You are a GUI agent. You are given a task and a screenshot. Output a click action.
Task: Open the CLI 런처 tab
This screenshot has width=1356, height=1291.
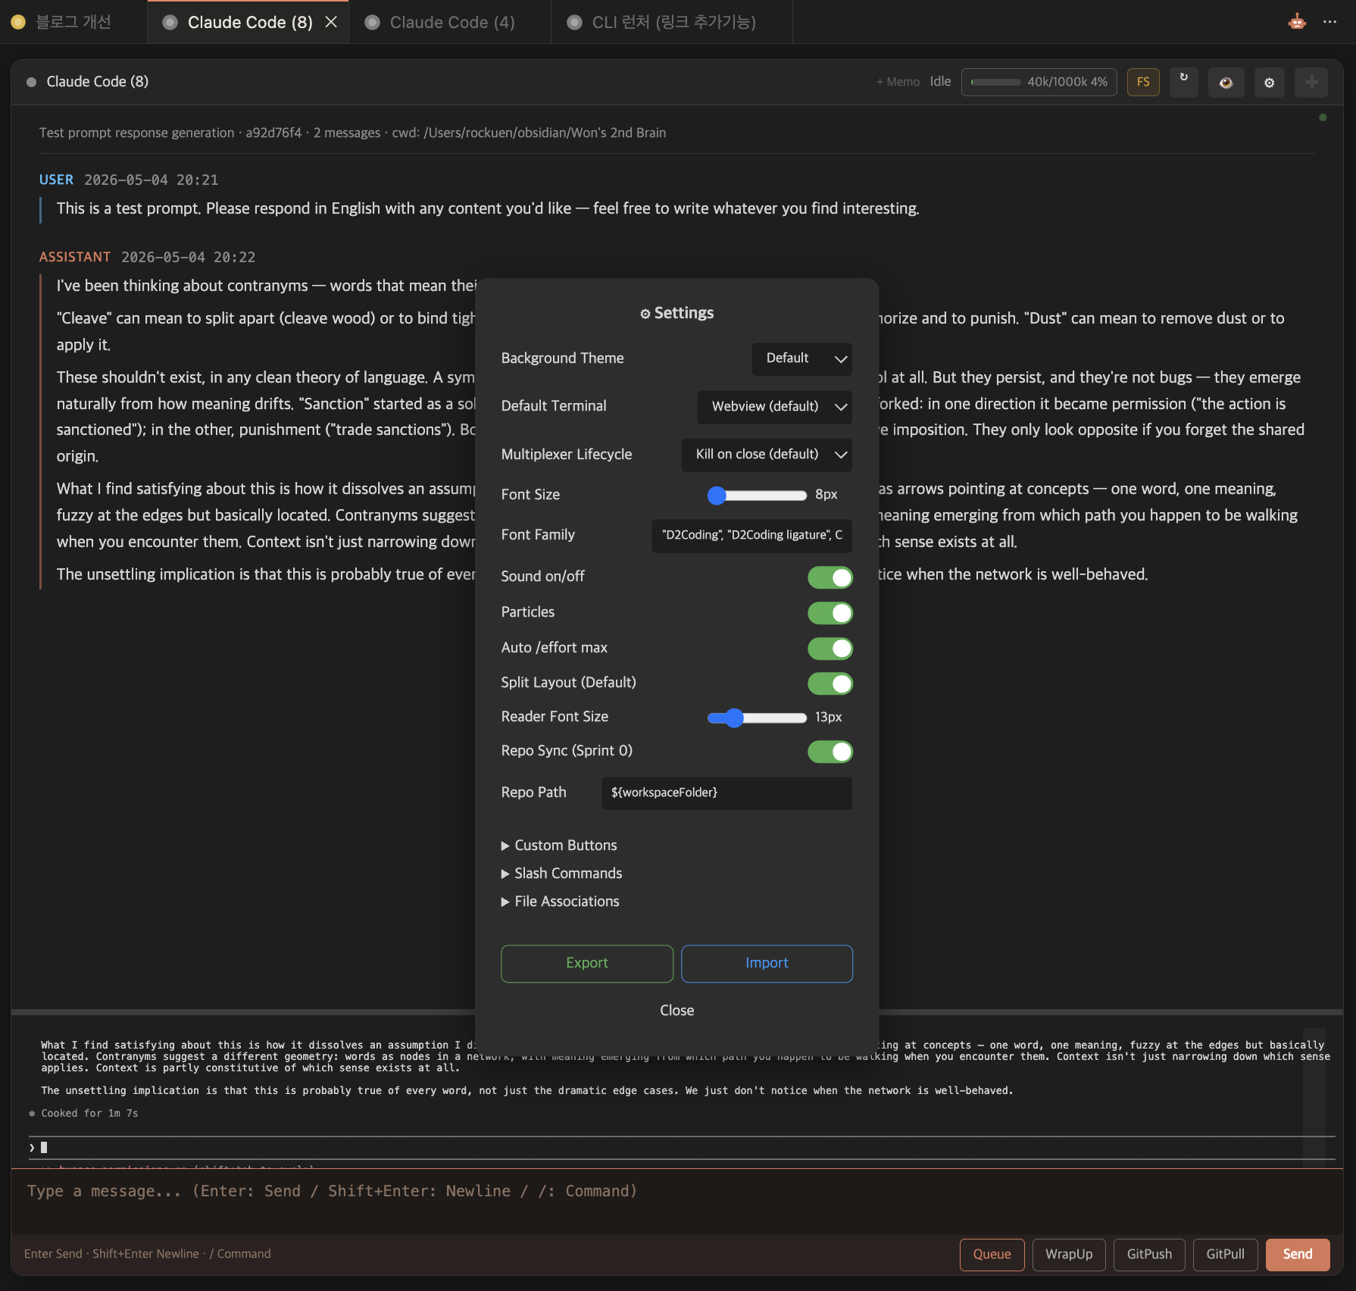[673, 22]
